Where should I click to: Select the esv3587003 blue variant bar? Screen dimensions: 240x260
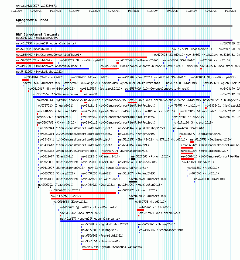click(52, 68)
